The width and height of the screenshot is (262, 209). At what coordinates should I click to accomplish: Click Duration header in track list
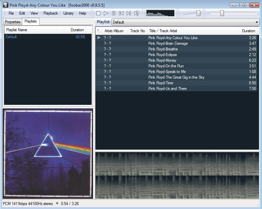pyautogui.click(x=248, y=31)
